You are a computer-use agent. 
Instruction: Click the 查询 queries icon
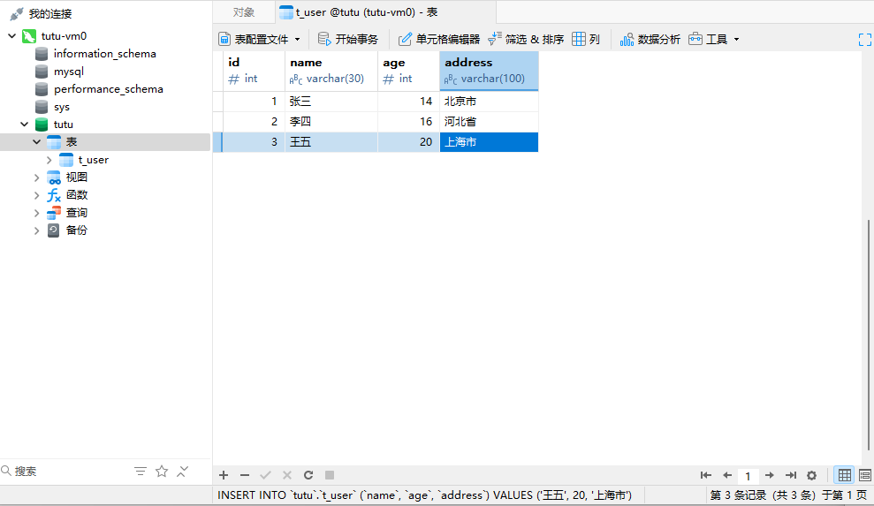click(54, 213)
